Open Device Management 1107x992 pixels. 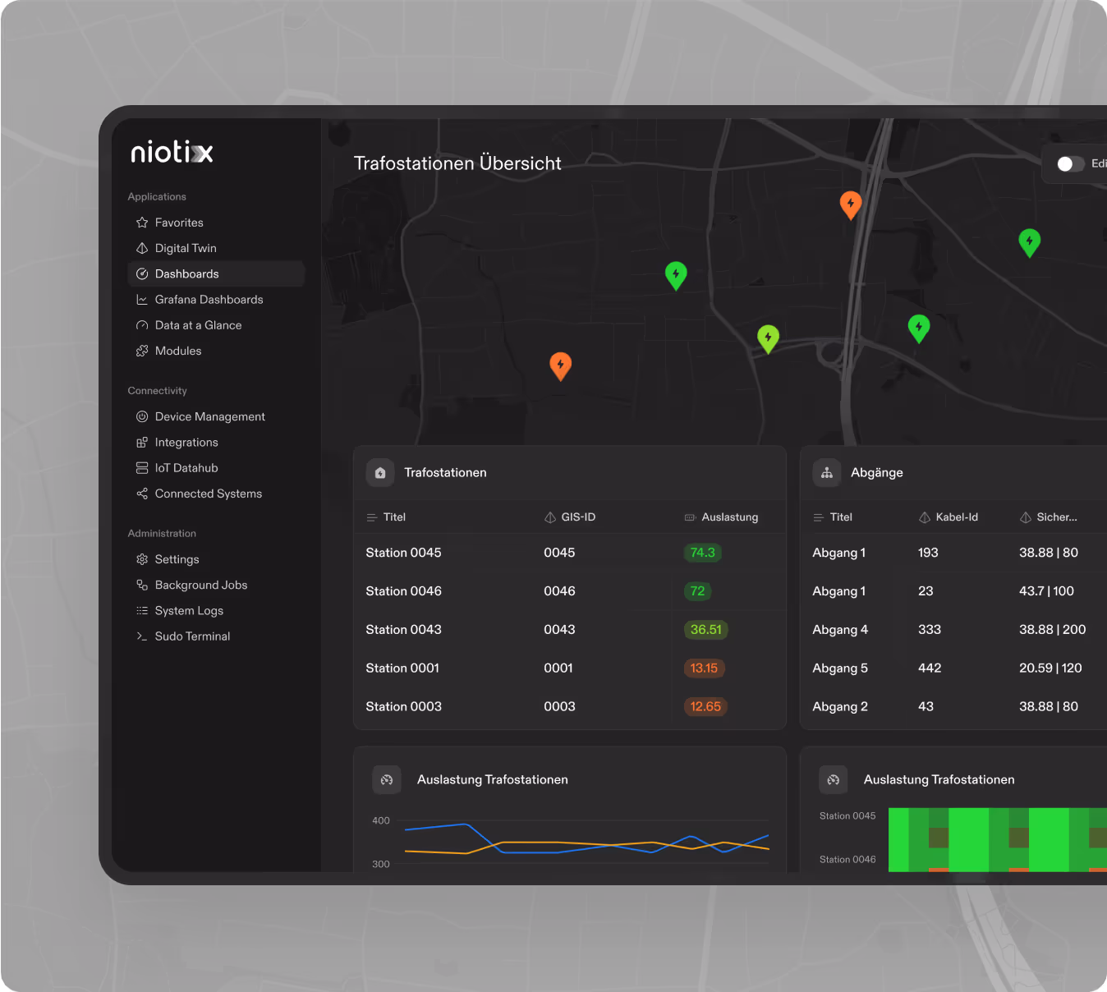click(x=209, y=416)
